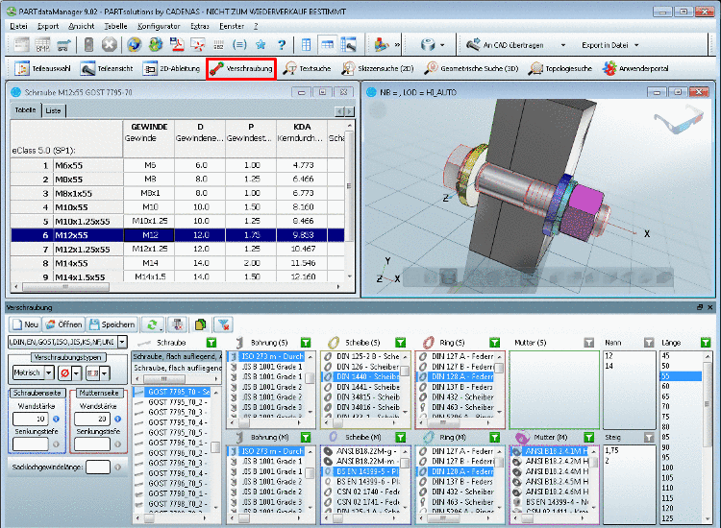Click the Teileauswahl button

pos(42,69)
